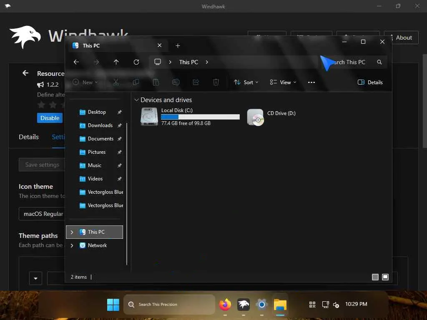Screen dimensions: 427x320
Task: Go up one folder level
Action: pos(116,62)
